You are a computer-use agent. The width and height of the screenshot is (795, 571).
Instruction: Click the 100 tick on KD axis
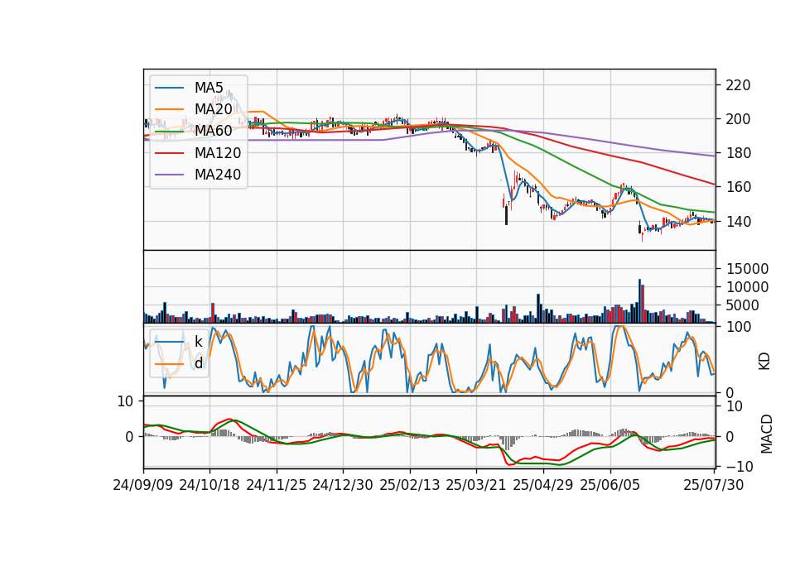tap(738, 327)
